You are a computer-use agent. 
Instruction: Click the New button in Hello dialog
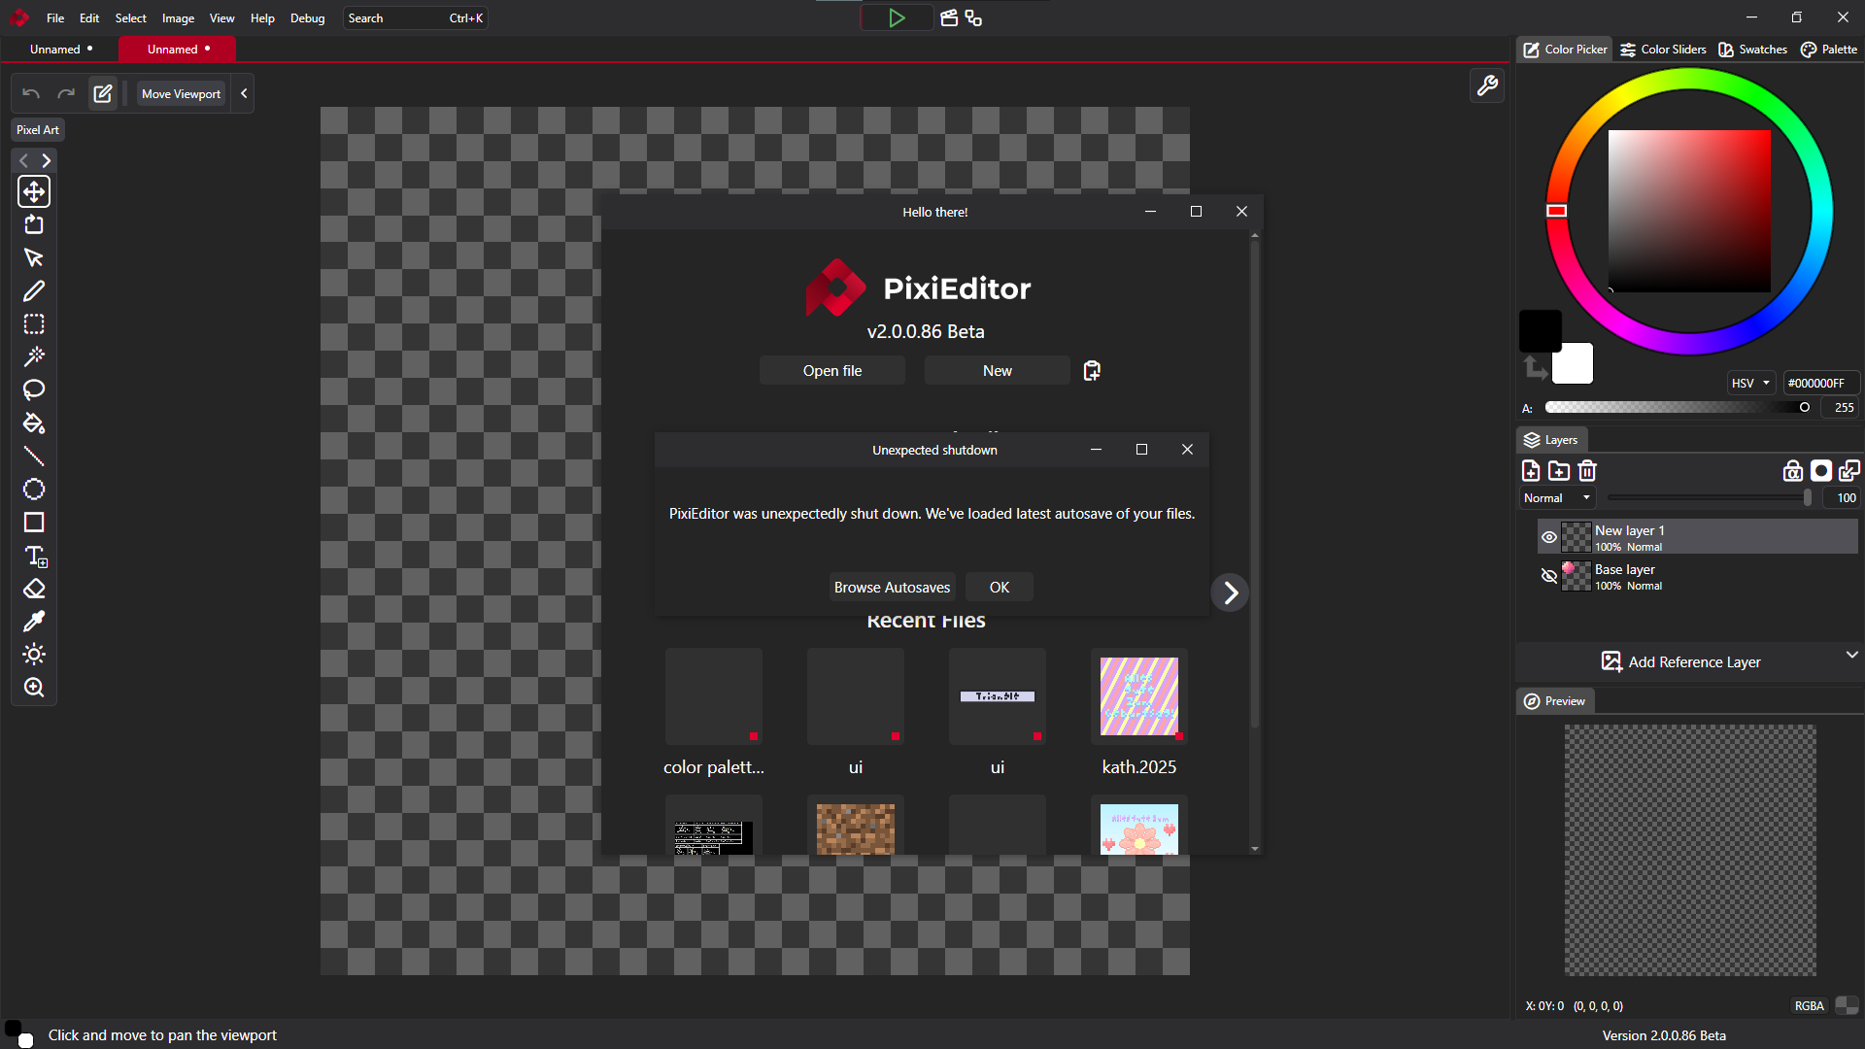point(998,371)
